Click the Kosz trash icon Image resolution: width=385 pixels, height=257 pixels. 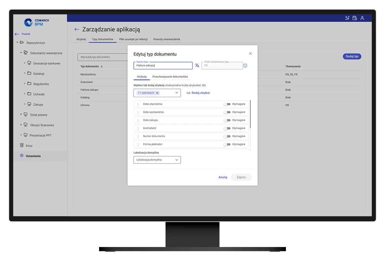click(22, 145)
